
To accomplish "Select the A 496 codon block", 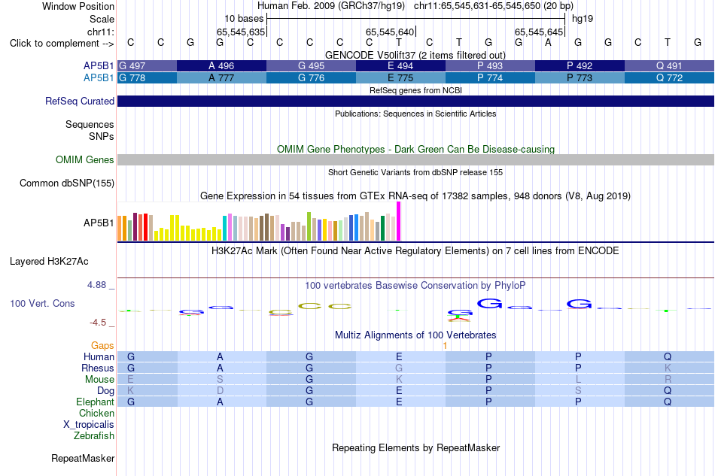I will pyautogui.click(x=221, y=66).
